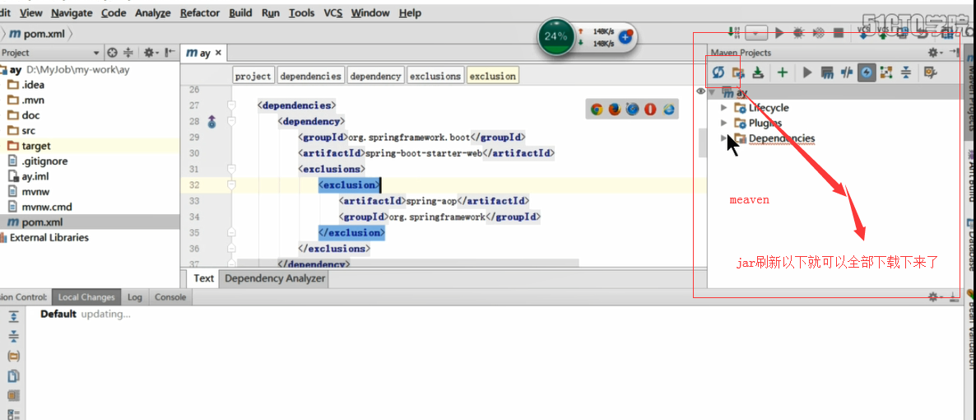The width and height of the screenshot is (976, 420).
Task: Commit changes VCS green arrow
Action: pyautogui.click(x=883, y=32)
